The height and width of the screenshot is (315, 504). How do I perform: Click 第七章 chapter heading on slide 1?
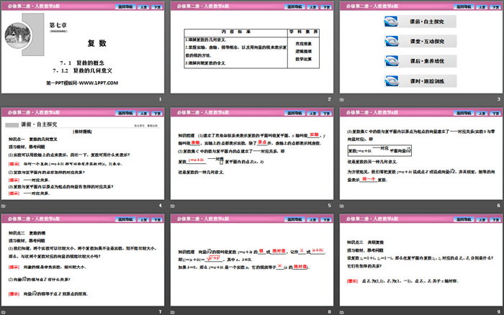point(58,25)
